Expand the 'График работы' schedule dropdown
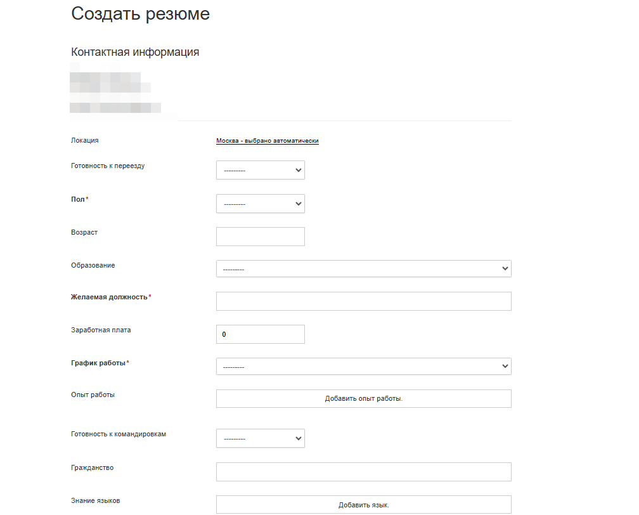Screen dimensions: 639x515 coord(363,366)
